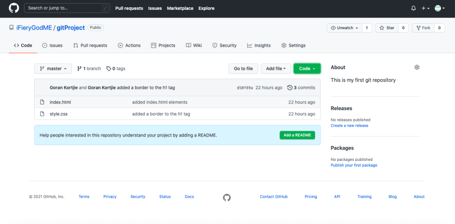Switch to the Code tab

23,46
